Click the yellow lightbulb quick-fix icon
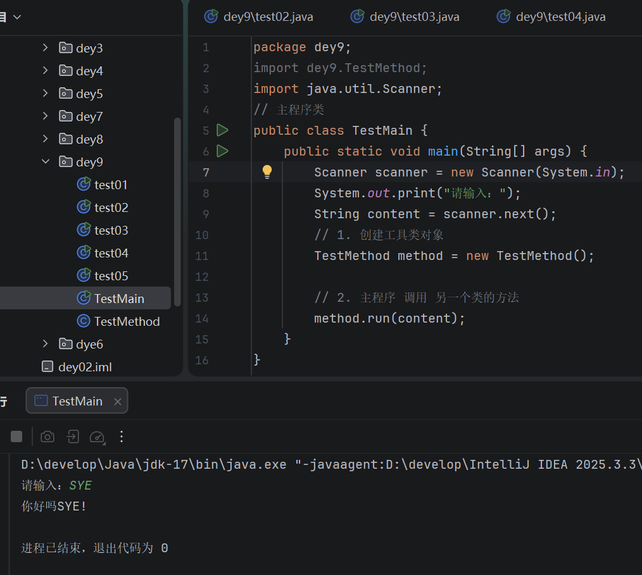642x575 pixels. (267, 172)
